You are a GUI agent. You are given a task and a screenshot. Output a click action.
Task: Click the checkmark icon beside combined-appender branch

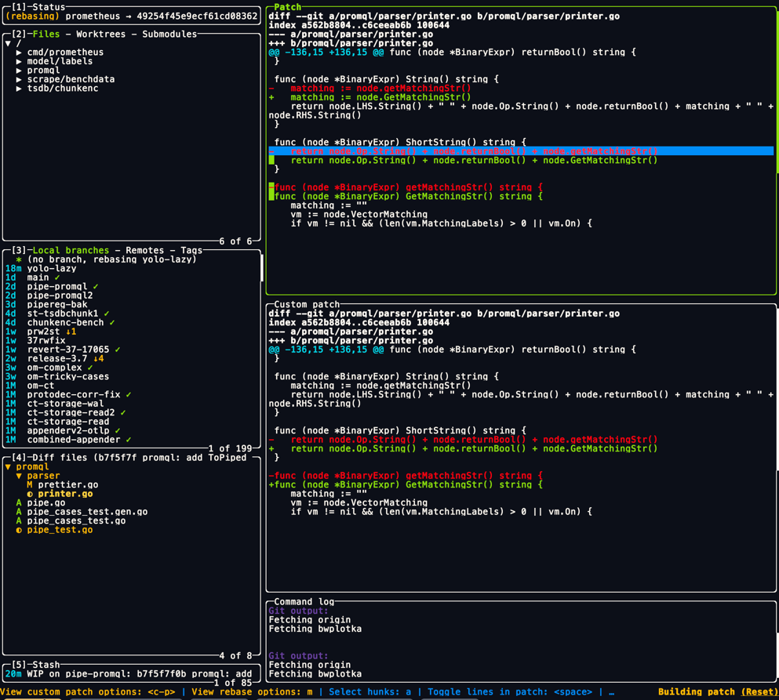pyautogui.click(x=128, y=439)
